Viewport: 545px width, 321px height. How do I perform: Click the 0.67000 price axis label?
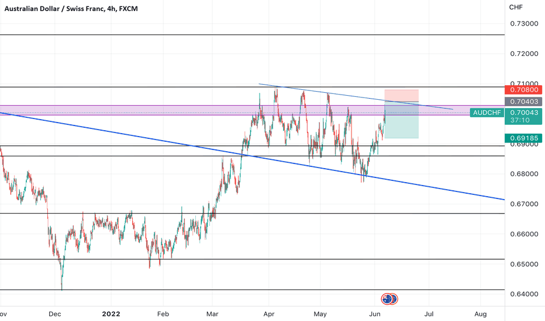coord(524,204)
